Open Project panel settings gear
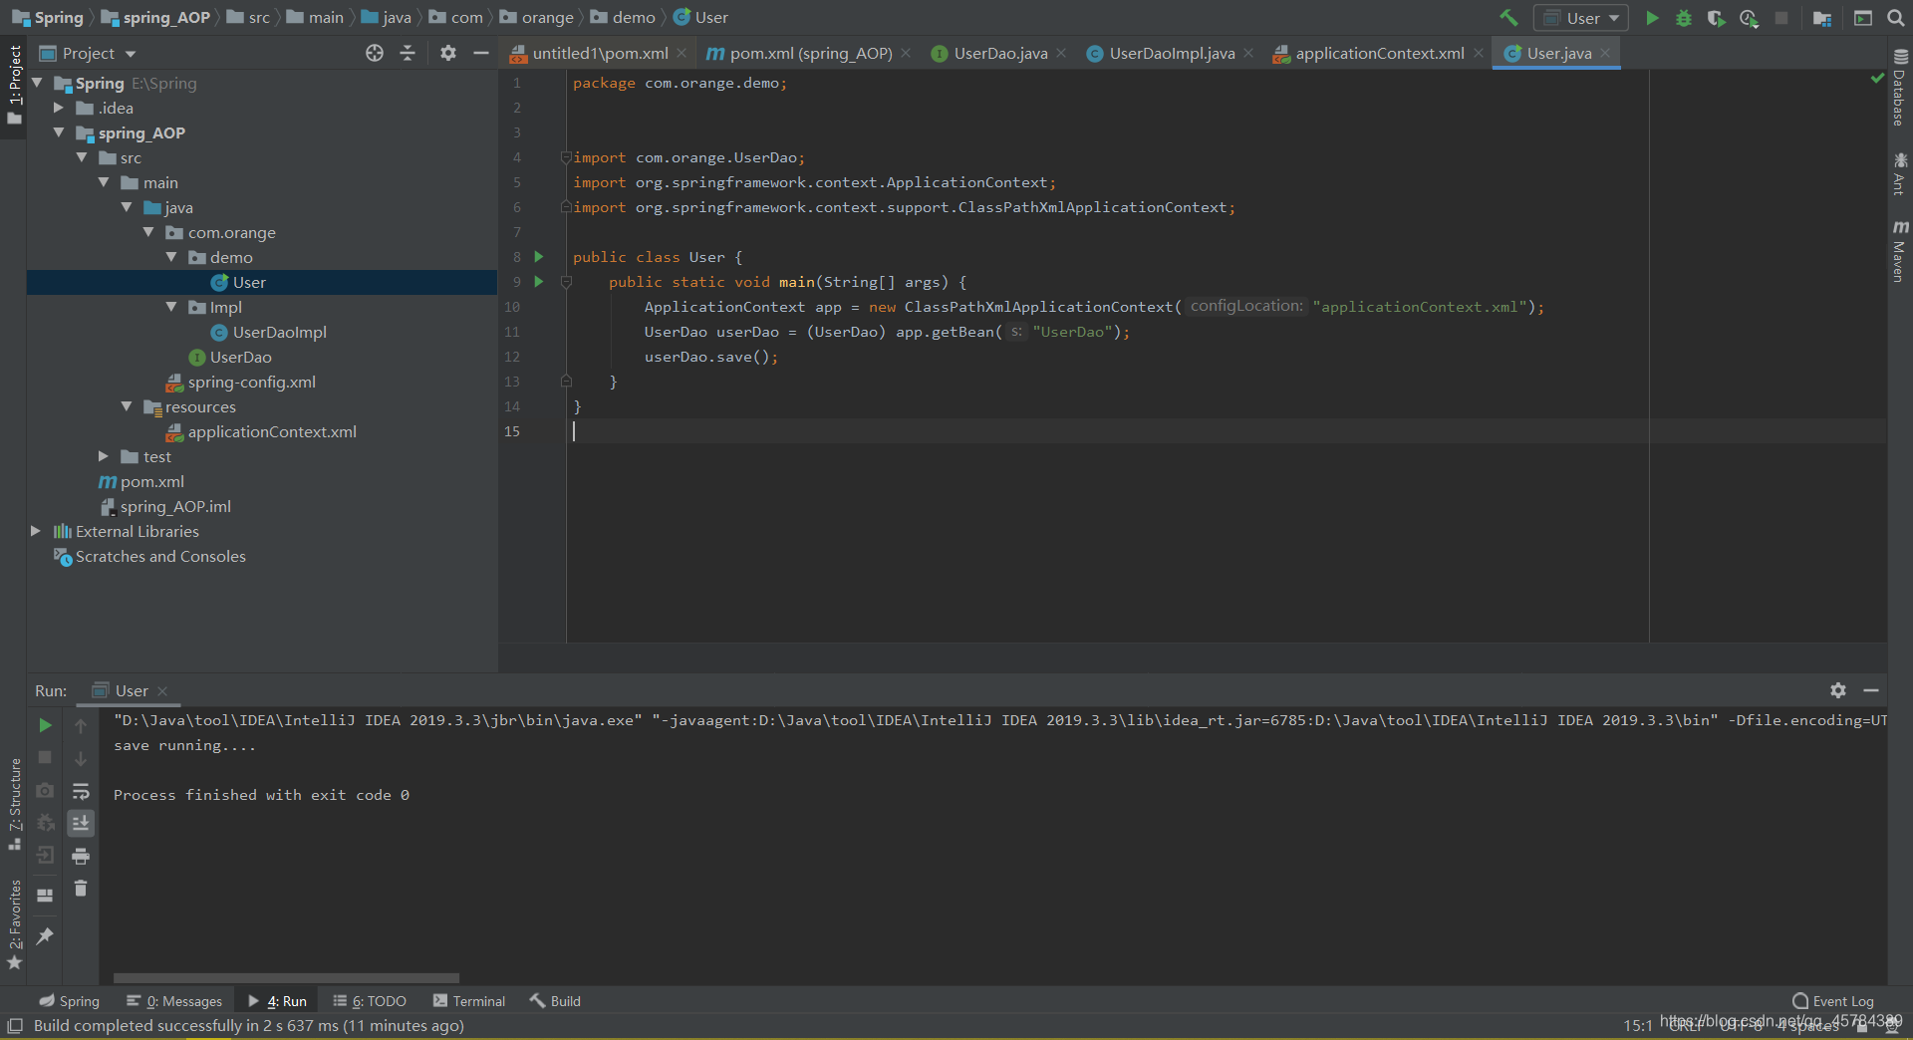This screenshot has height=1040, width=1913. pos(448,53)
